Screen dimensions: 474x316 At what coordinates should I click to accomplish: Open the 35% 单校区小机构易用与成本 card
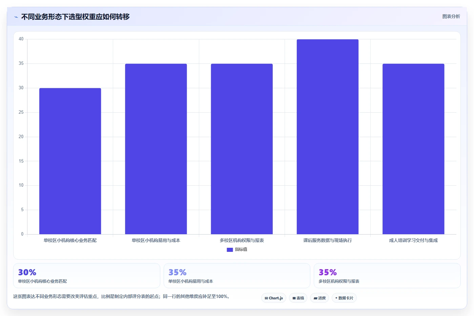(237, 276)
